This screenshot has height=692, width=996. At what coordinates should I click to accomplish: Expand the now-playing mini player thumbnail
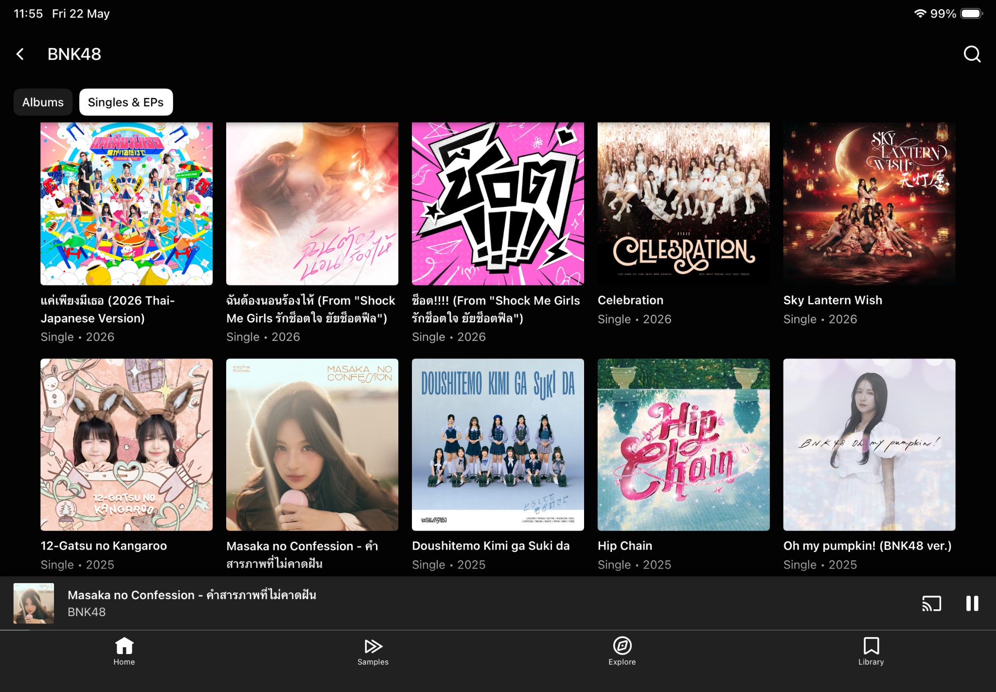(x=34, y=603)
